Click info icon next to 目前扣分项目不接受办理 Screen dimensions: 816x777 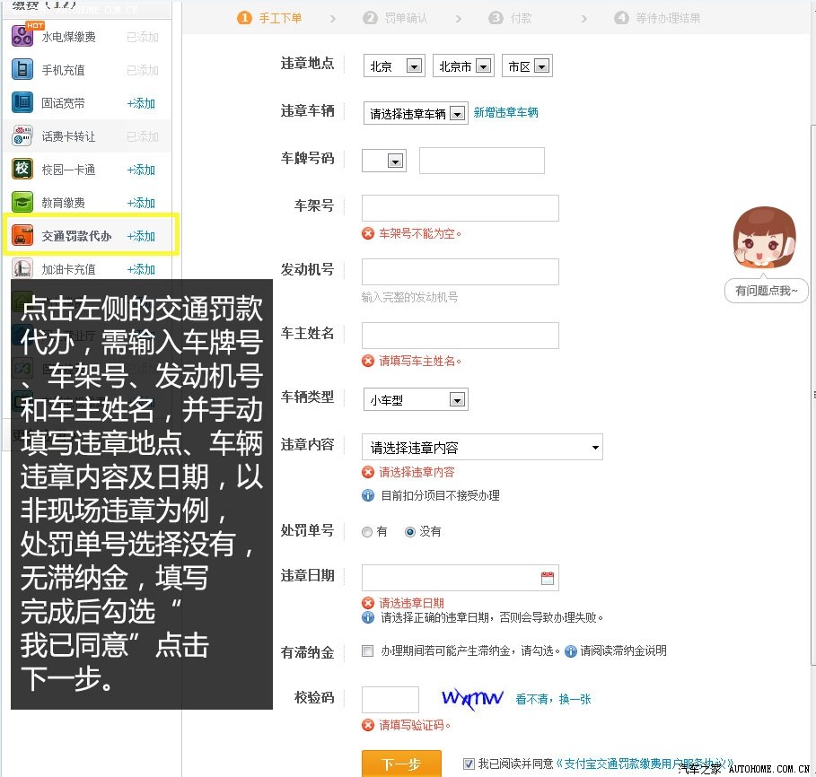[x=368, y=495]
